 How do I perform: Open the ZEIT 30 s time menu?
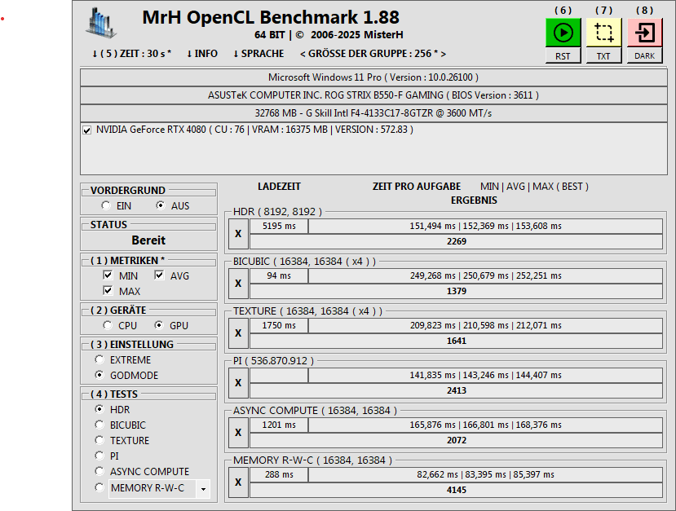click(x=131, y=54)
